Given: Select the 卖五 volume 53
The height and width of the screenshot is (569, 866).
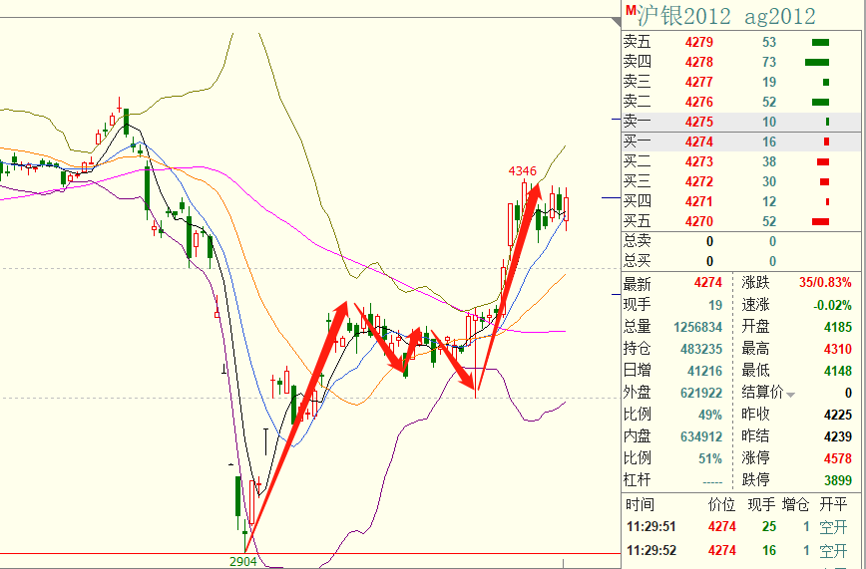Looking at the screenshot, I should click(769, 42).
